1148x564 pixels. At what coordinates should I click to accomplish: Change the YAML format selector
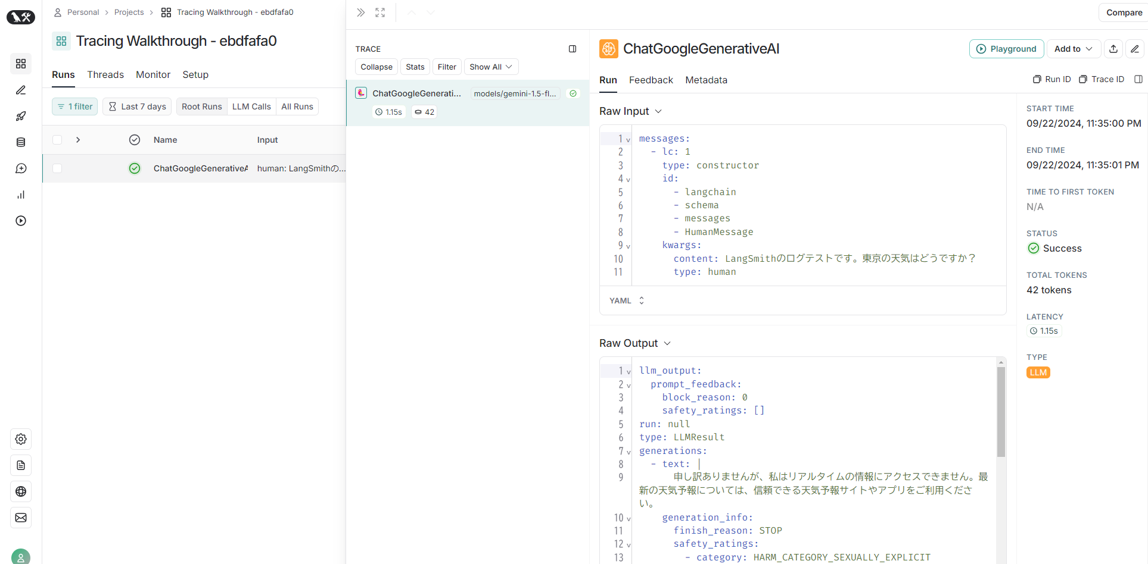pos(627,300)
